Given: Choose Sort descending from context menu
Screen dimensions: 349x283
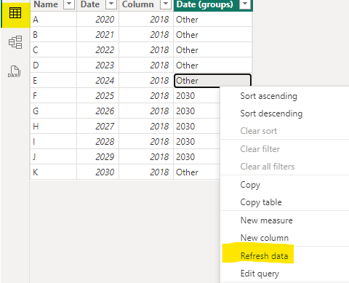Looking at the screenshot, I should pos(271,113).
